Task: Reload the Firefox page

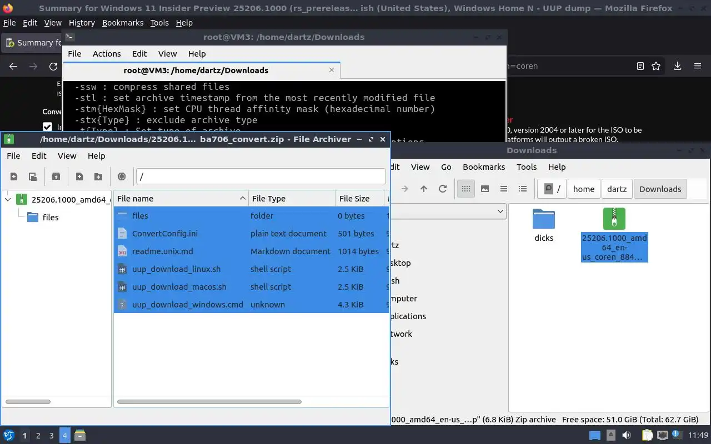Action: 53,66
